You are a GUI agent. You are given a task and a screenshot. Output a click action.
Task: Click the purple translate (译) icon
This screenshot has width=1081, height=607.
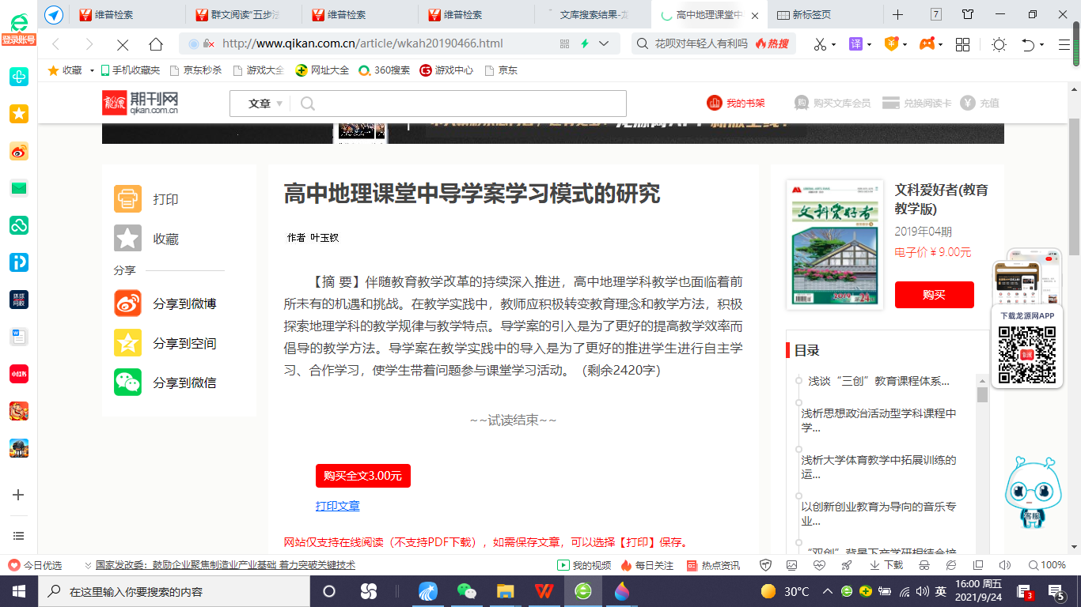[856, 44]
